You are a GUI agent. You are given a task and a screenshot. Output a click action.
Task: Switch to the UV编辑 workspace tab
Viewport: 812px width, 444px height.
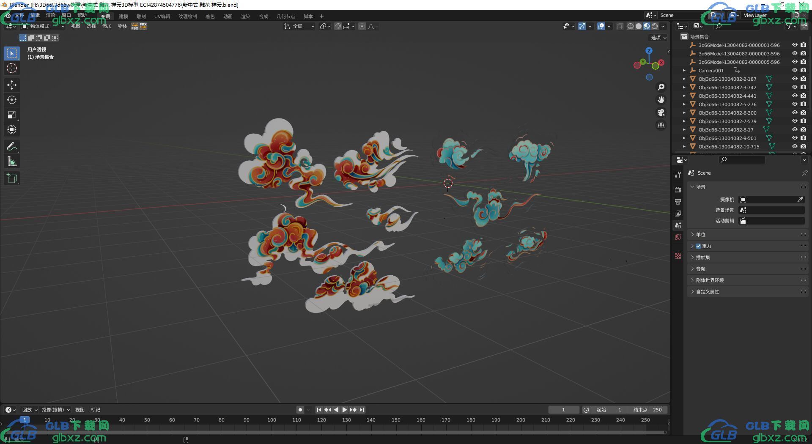162,16
